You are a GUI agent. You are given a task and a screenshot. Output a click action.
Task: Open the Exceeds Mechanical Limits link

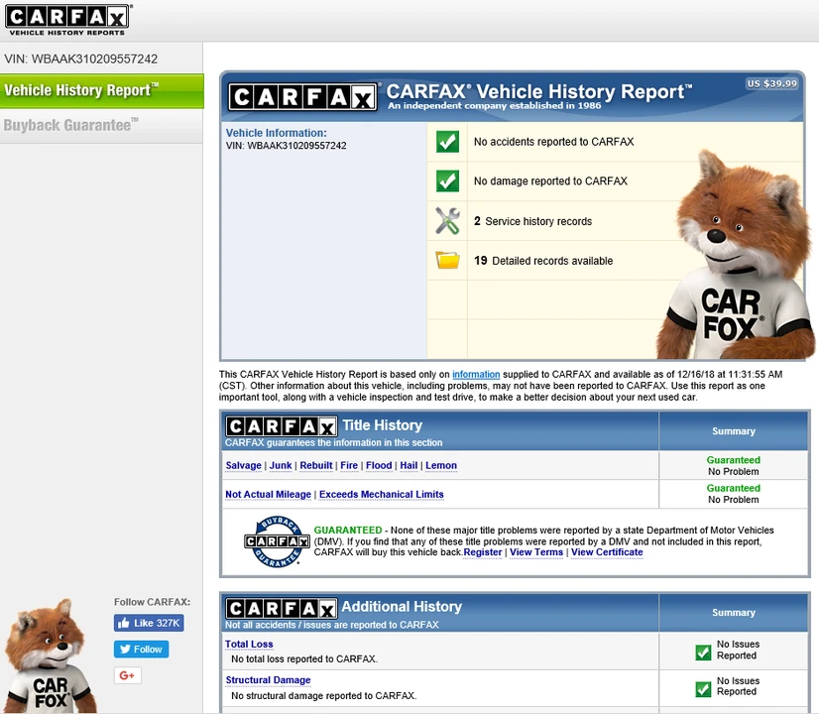click(382, 494)
